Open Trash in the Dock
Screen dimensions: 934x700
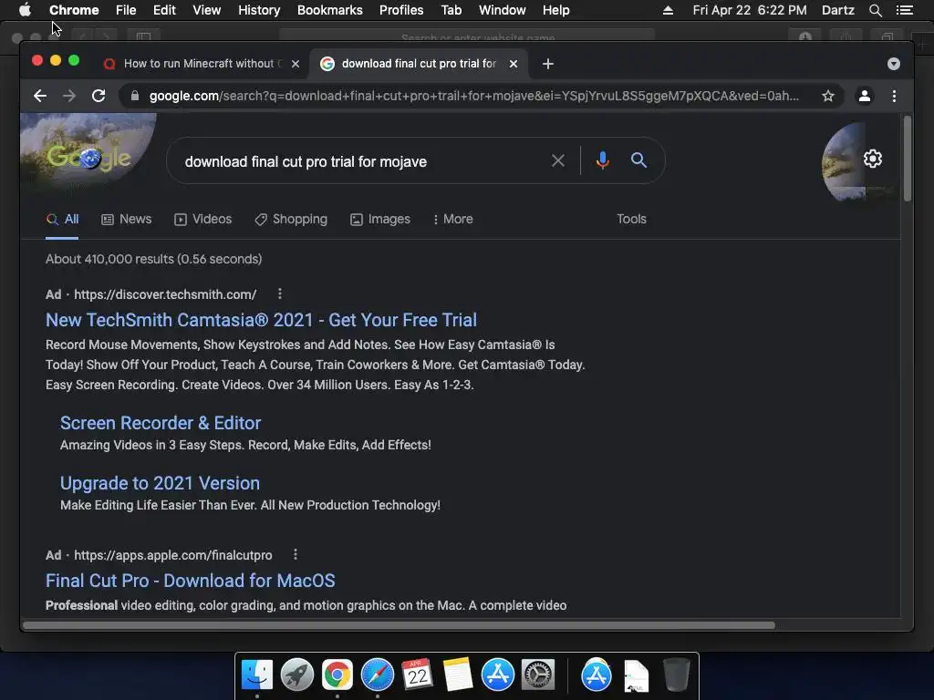(x=676, y=674)
